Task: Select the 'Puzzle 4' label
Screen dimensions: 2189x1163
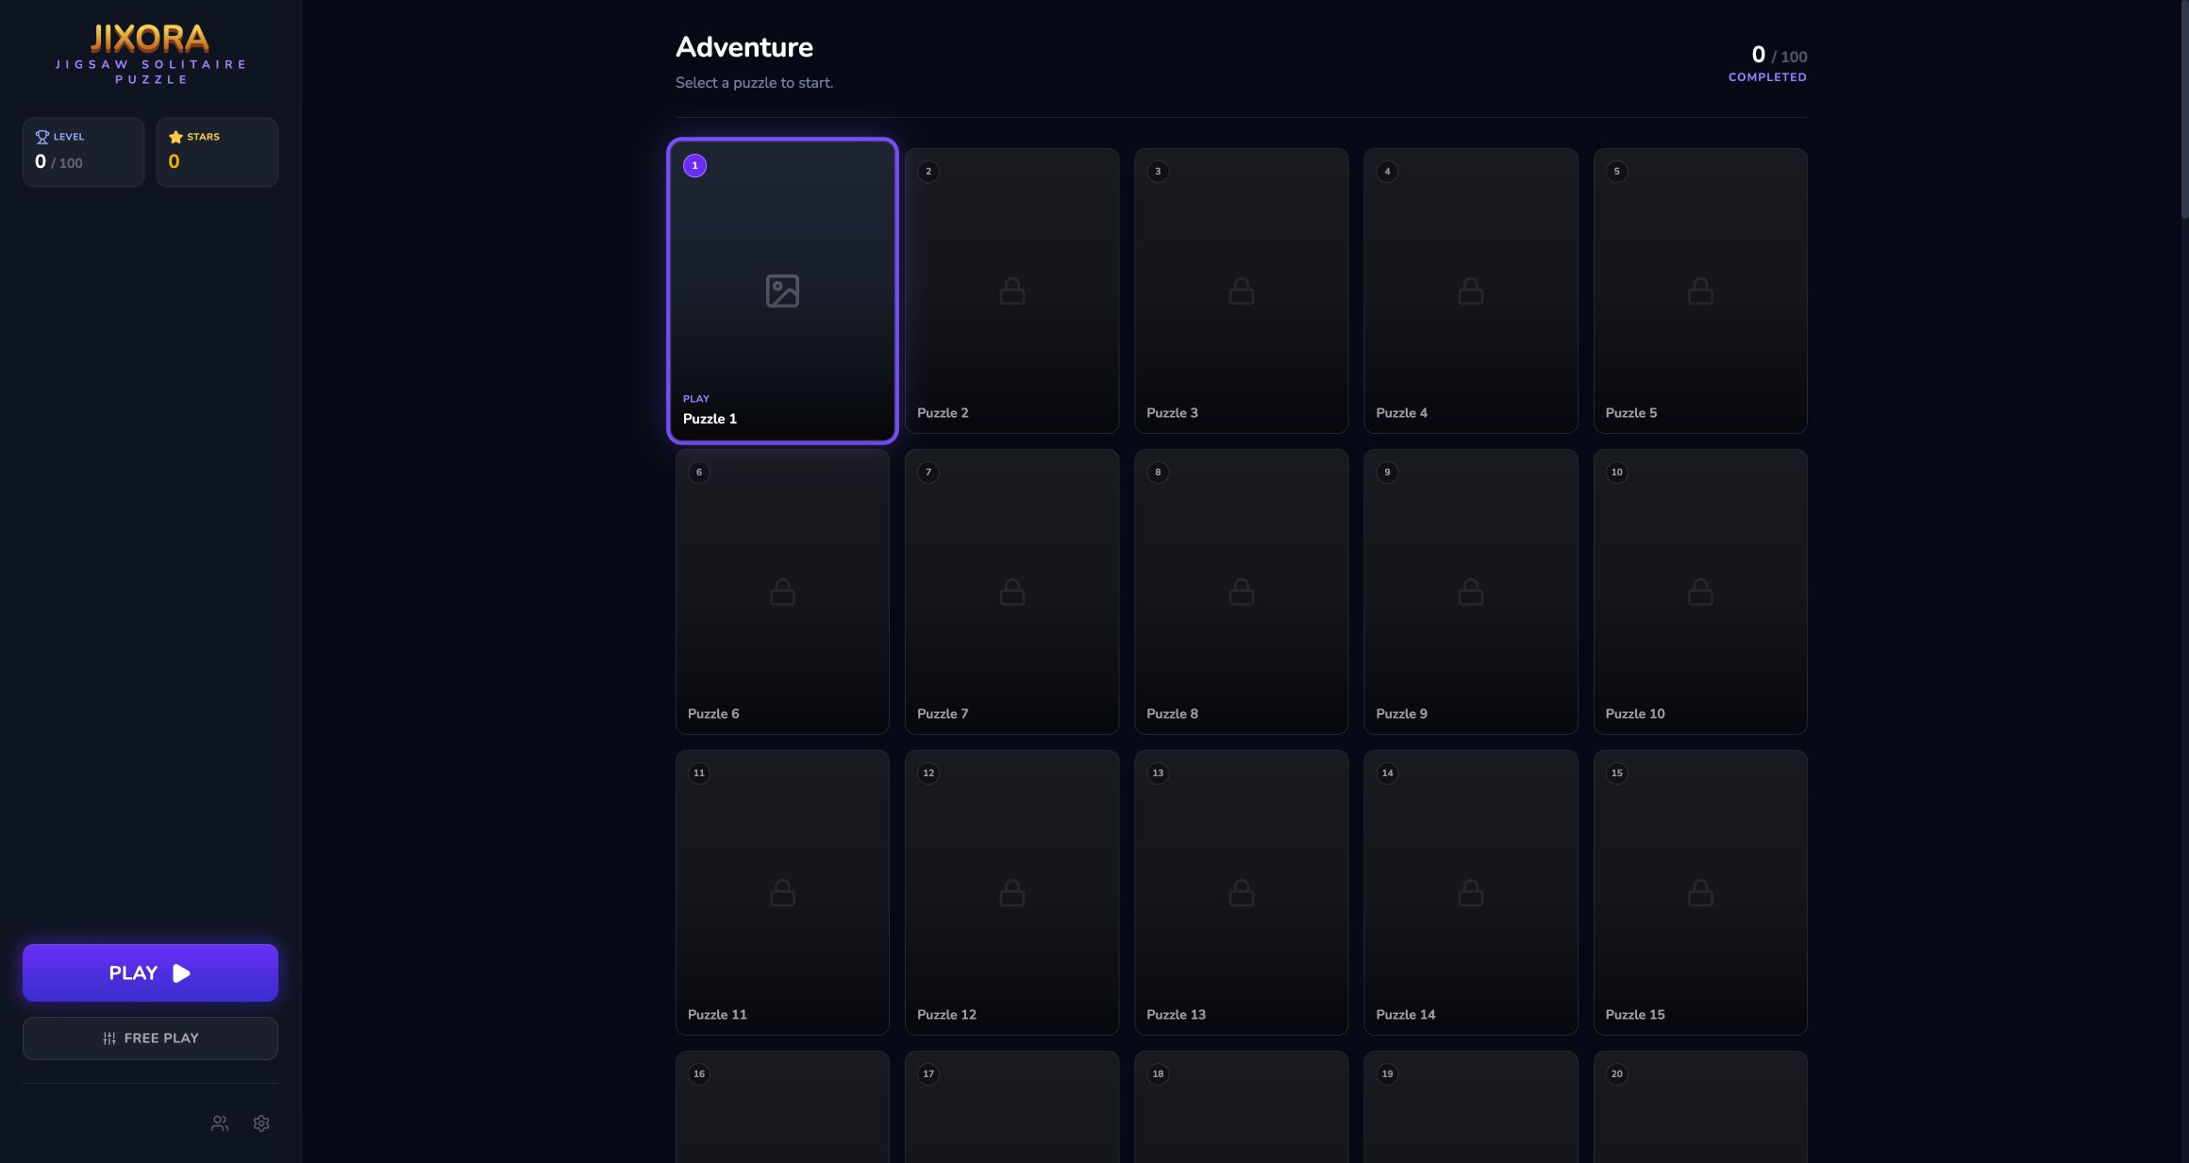Action: click(x=1401, y=413)
